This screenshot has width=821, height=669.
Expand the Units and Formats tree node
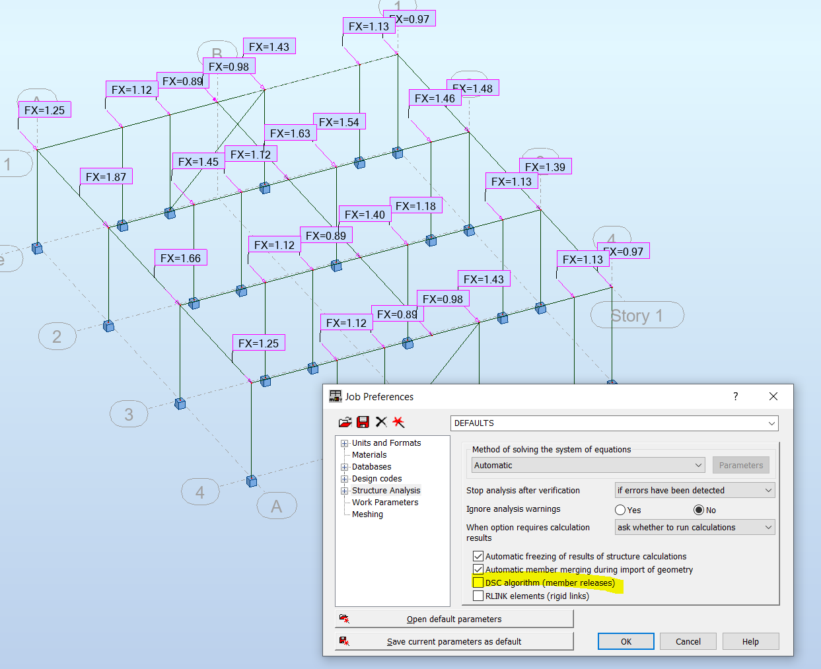pos(344,443)
